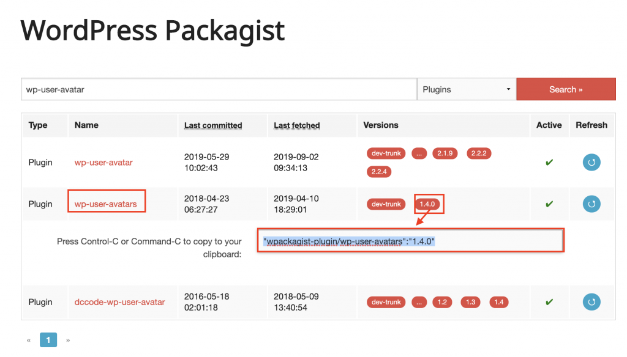Image resolution: width=627 pixels, height=357 pixels.
Task: Click the Name column header
Action: (x=86, y=125)
